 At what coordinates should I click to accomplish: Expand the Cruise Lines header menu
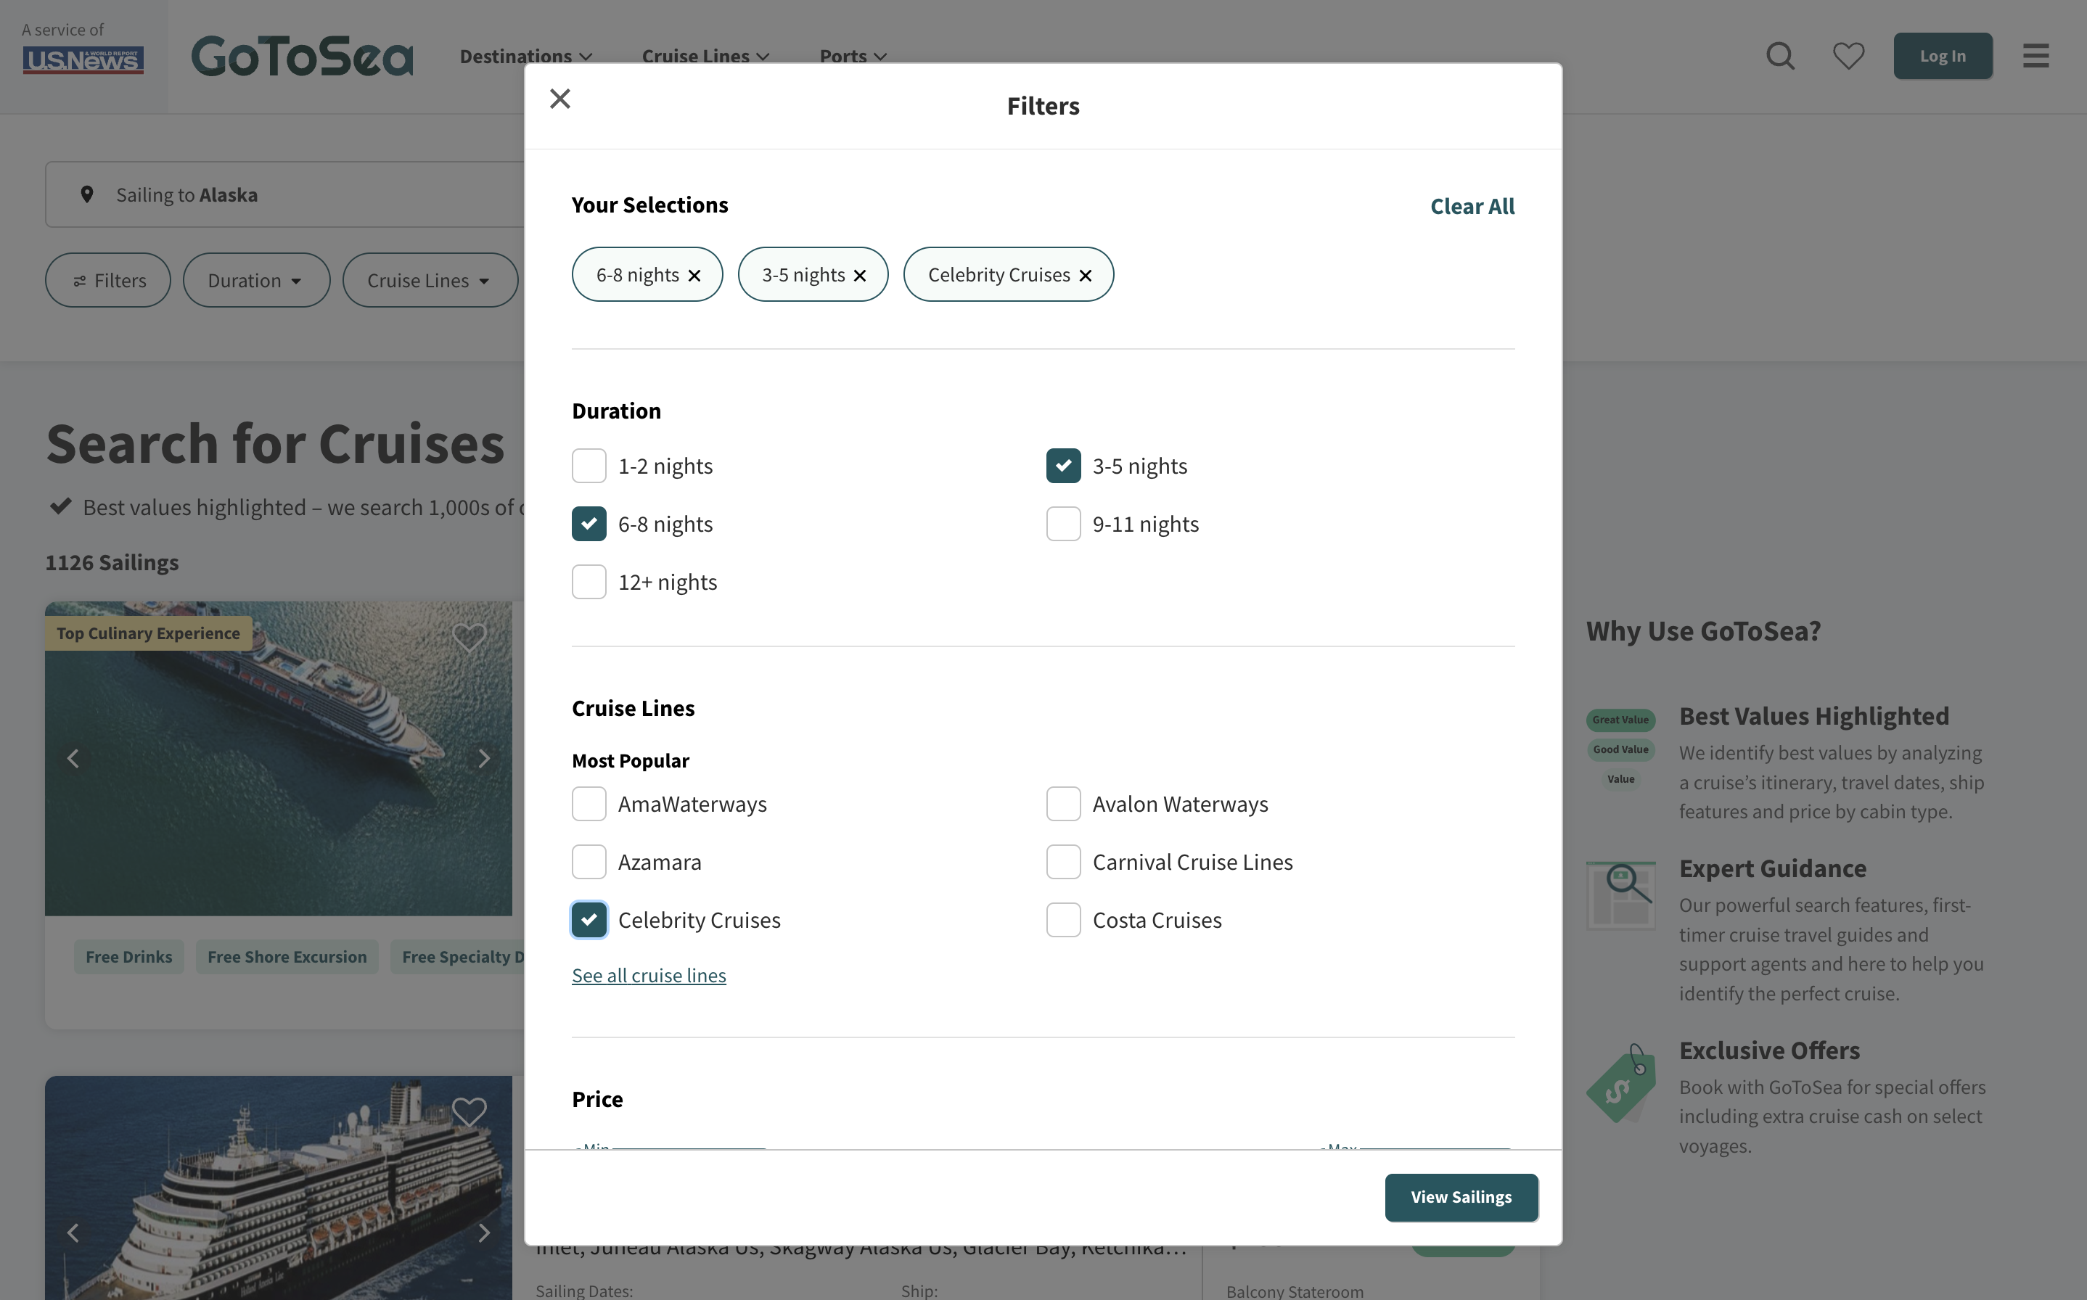(705, 56)
